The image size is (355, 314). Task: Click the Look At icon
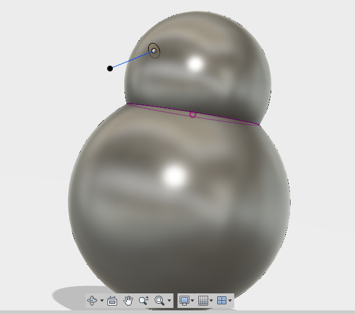click(x=112, y=301)
